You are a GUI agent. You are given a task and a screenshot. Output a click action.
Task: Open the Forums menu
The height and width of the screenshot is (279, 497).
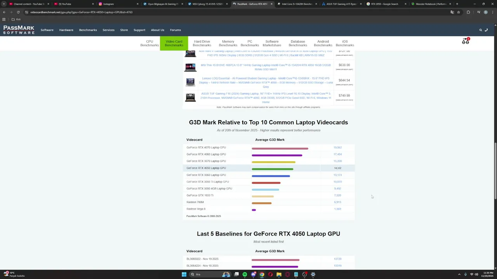(x=176, y=30)
